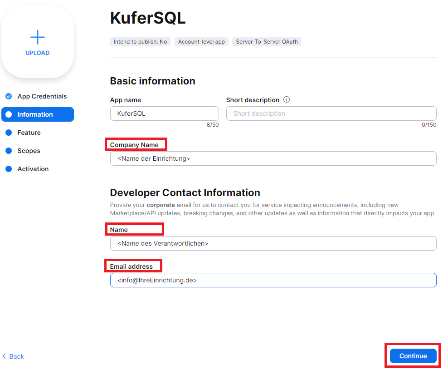
Task: Click the Back chevron arrow icon
Action: [x=4, y=356]
